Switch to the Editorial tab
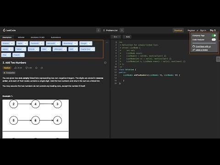Viewport: 220px width, 165px height. 21,37
